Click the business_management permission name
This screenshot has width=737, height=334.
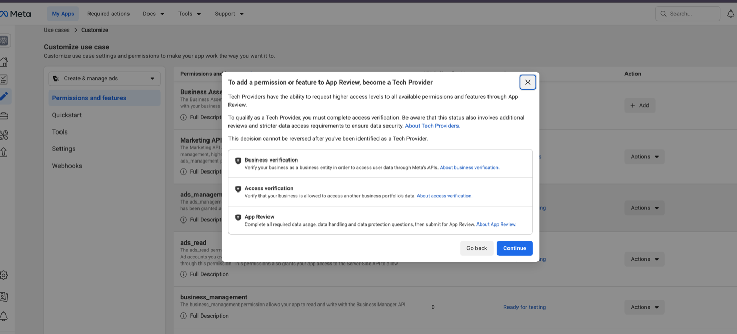(214, 297)
